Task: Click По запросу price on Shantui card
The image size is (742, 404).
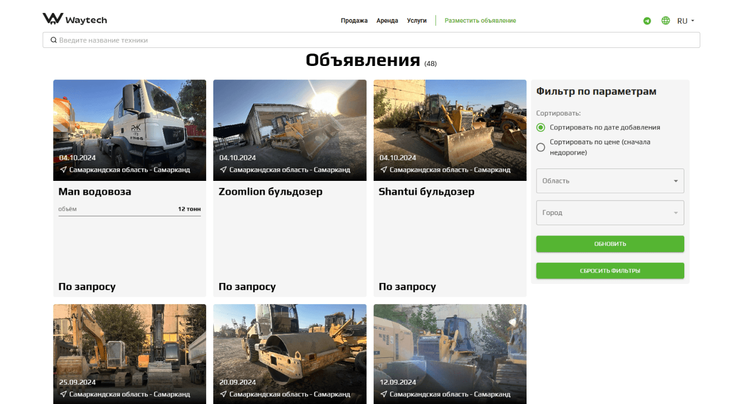Action: click(x=408, y=287)
